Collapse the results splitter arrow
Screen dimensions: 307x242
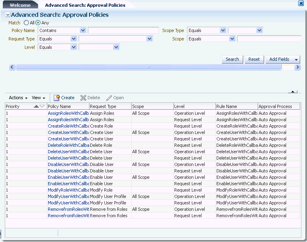(x=293, y=92)
